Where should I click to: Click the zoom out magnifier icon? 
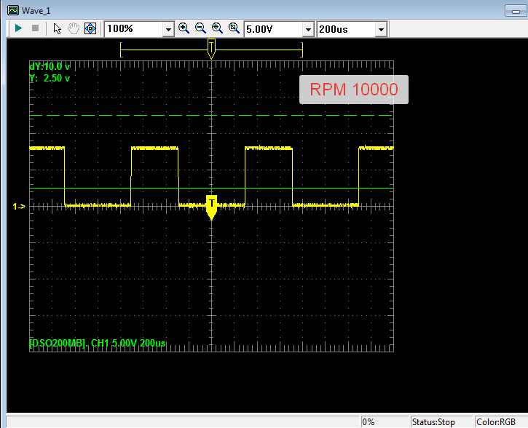click(201, 28)
